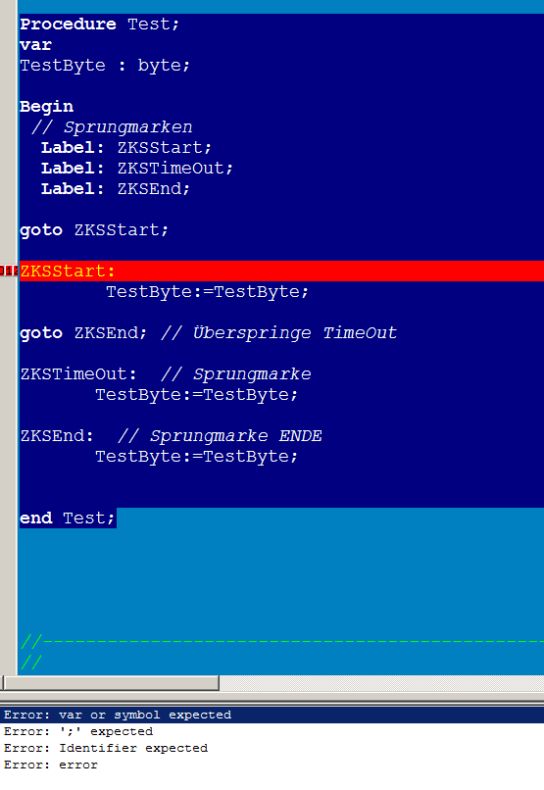Click 'Label: ZKSTimeOut;' declaration line
544x790 pixels.
[x=136, y=169]
